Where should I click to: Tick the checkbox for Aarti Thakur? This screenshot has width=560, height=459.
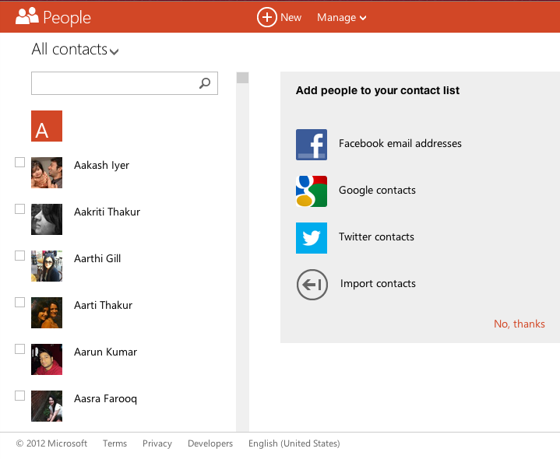19,303
